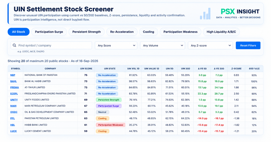Click the UIN VOL 1D column header
This screenshot has width=271, height=142.
coord(133,69)
